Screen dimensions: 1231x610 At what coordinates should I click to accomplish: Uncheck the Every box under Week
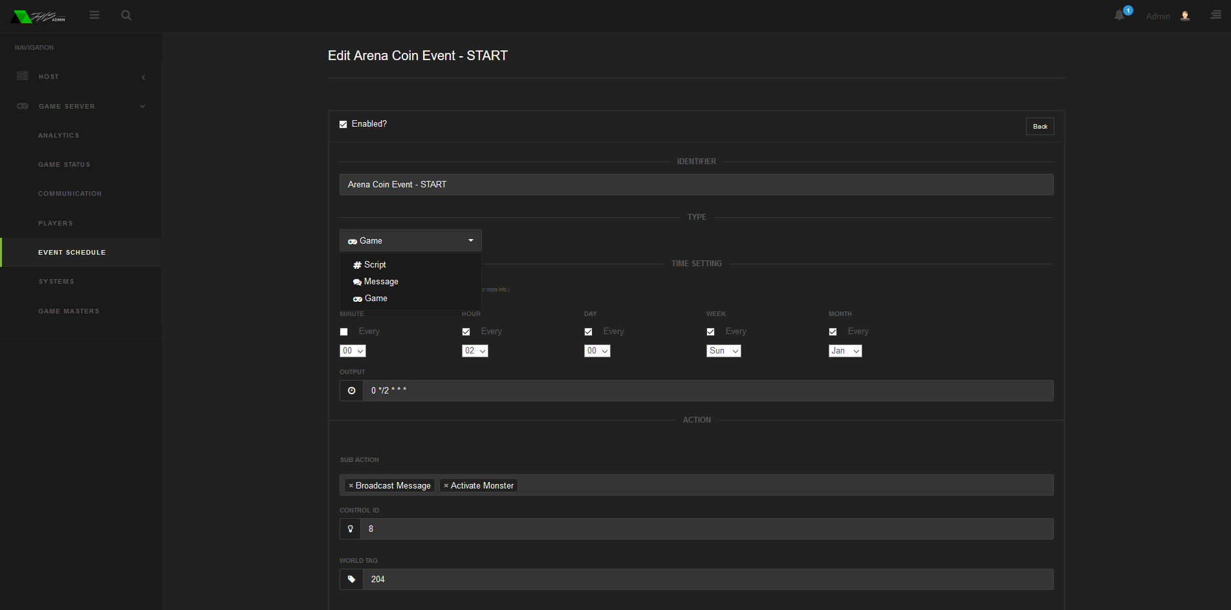tap(711, 331)
